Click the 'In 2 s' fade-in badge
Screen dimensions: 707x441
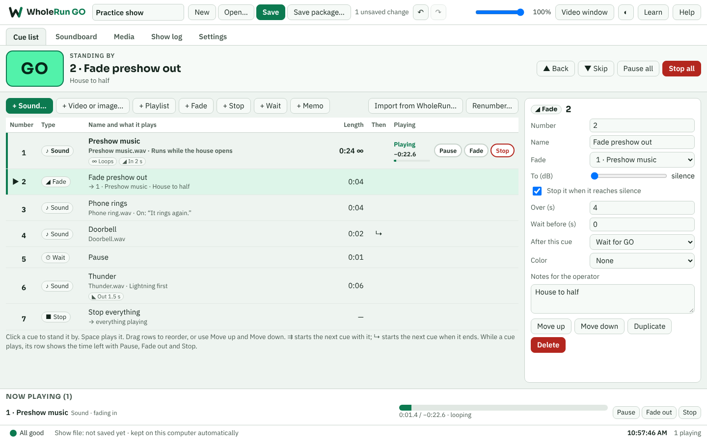pos(133,162)
